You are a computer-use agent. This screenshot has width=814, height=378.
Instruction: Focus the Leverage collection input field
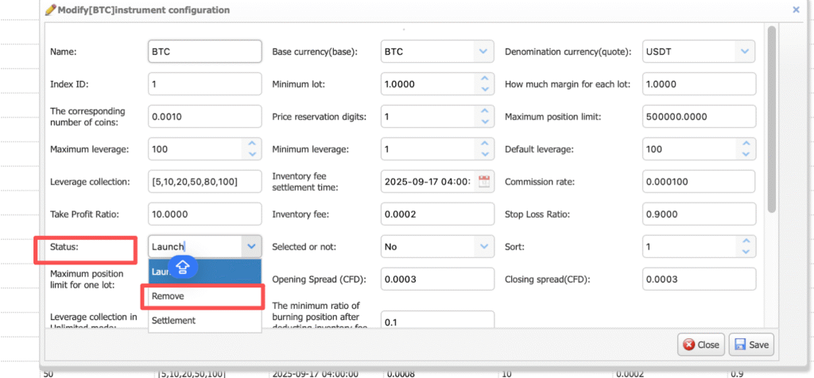(204, 182)
